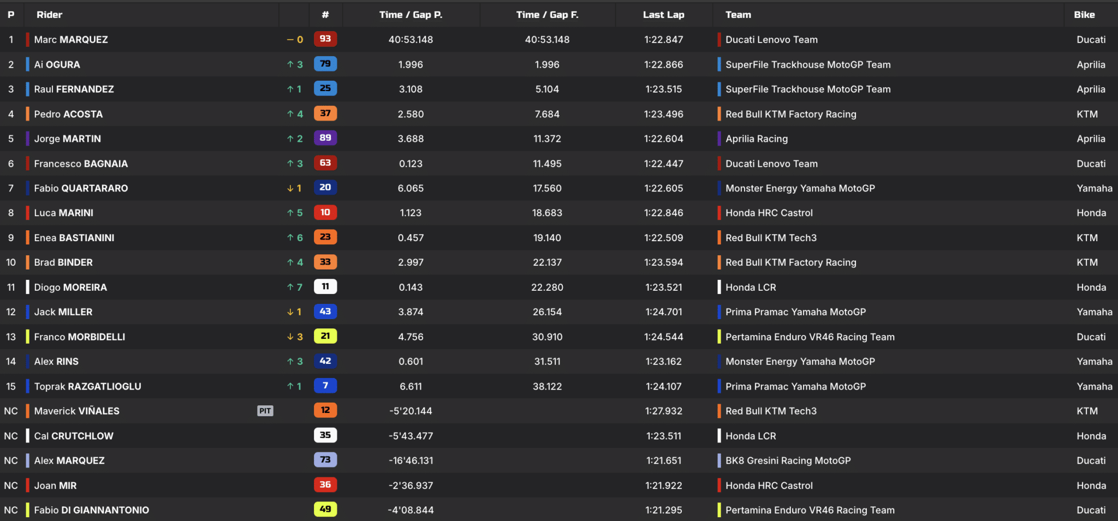Viewport: 1118px width, 521px height.
Task: Click the lavender 73 badge for Alex Marquez
Action: coord(325,460)
